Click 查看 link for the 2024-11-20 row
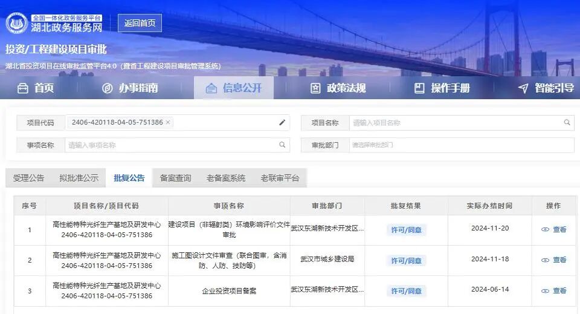This screenshot has height=314, width=580. 559,229
